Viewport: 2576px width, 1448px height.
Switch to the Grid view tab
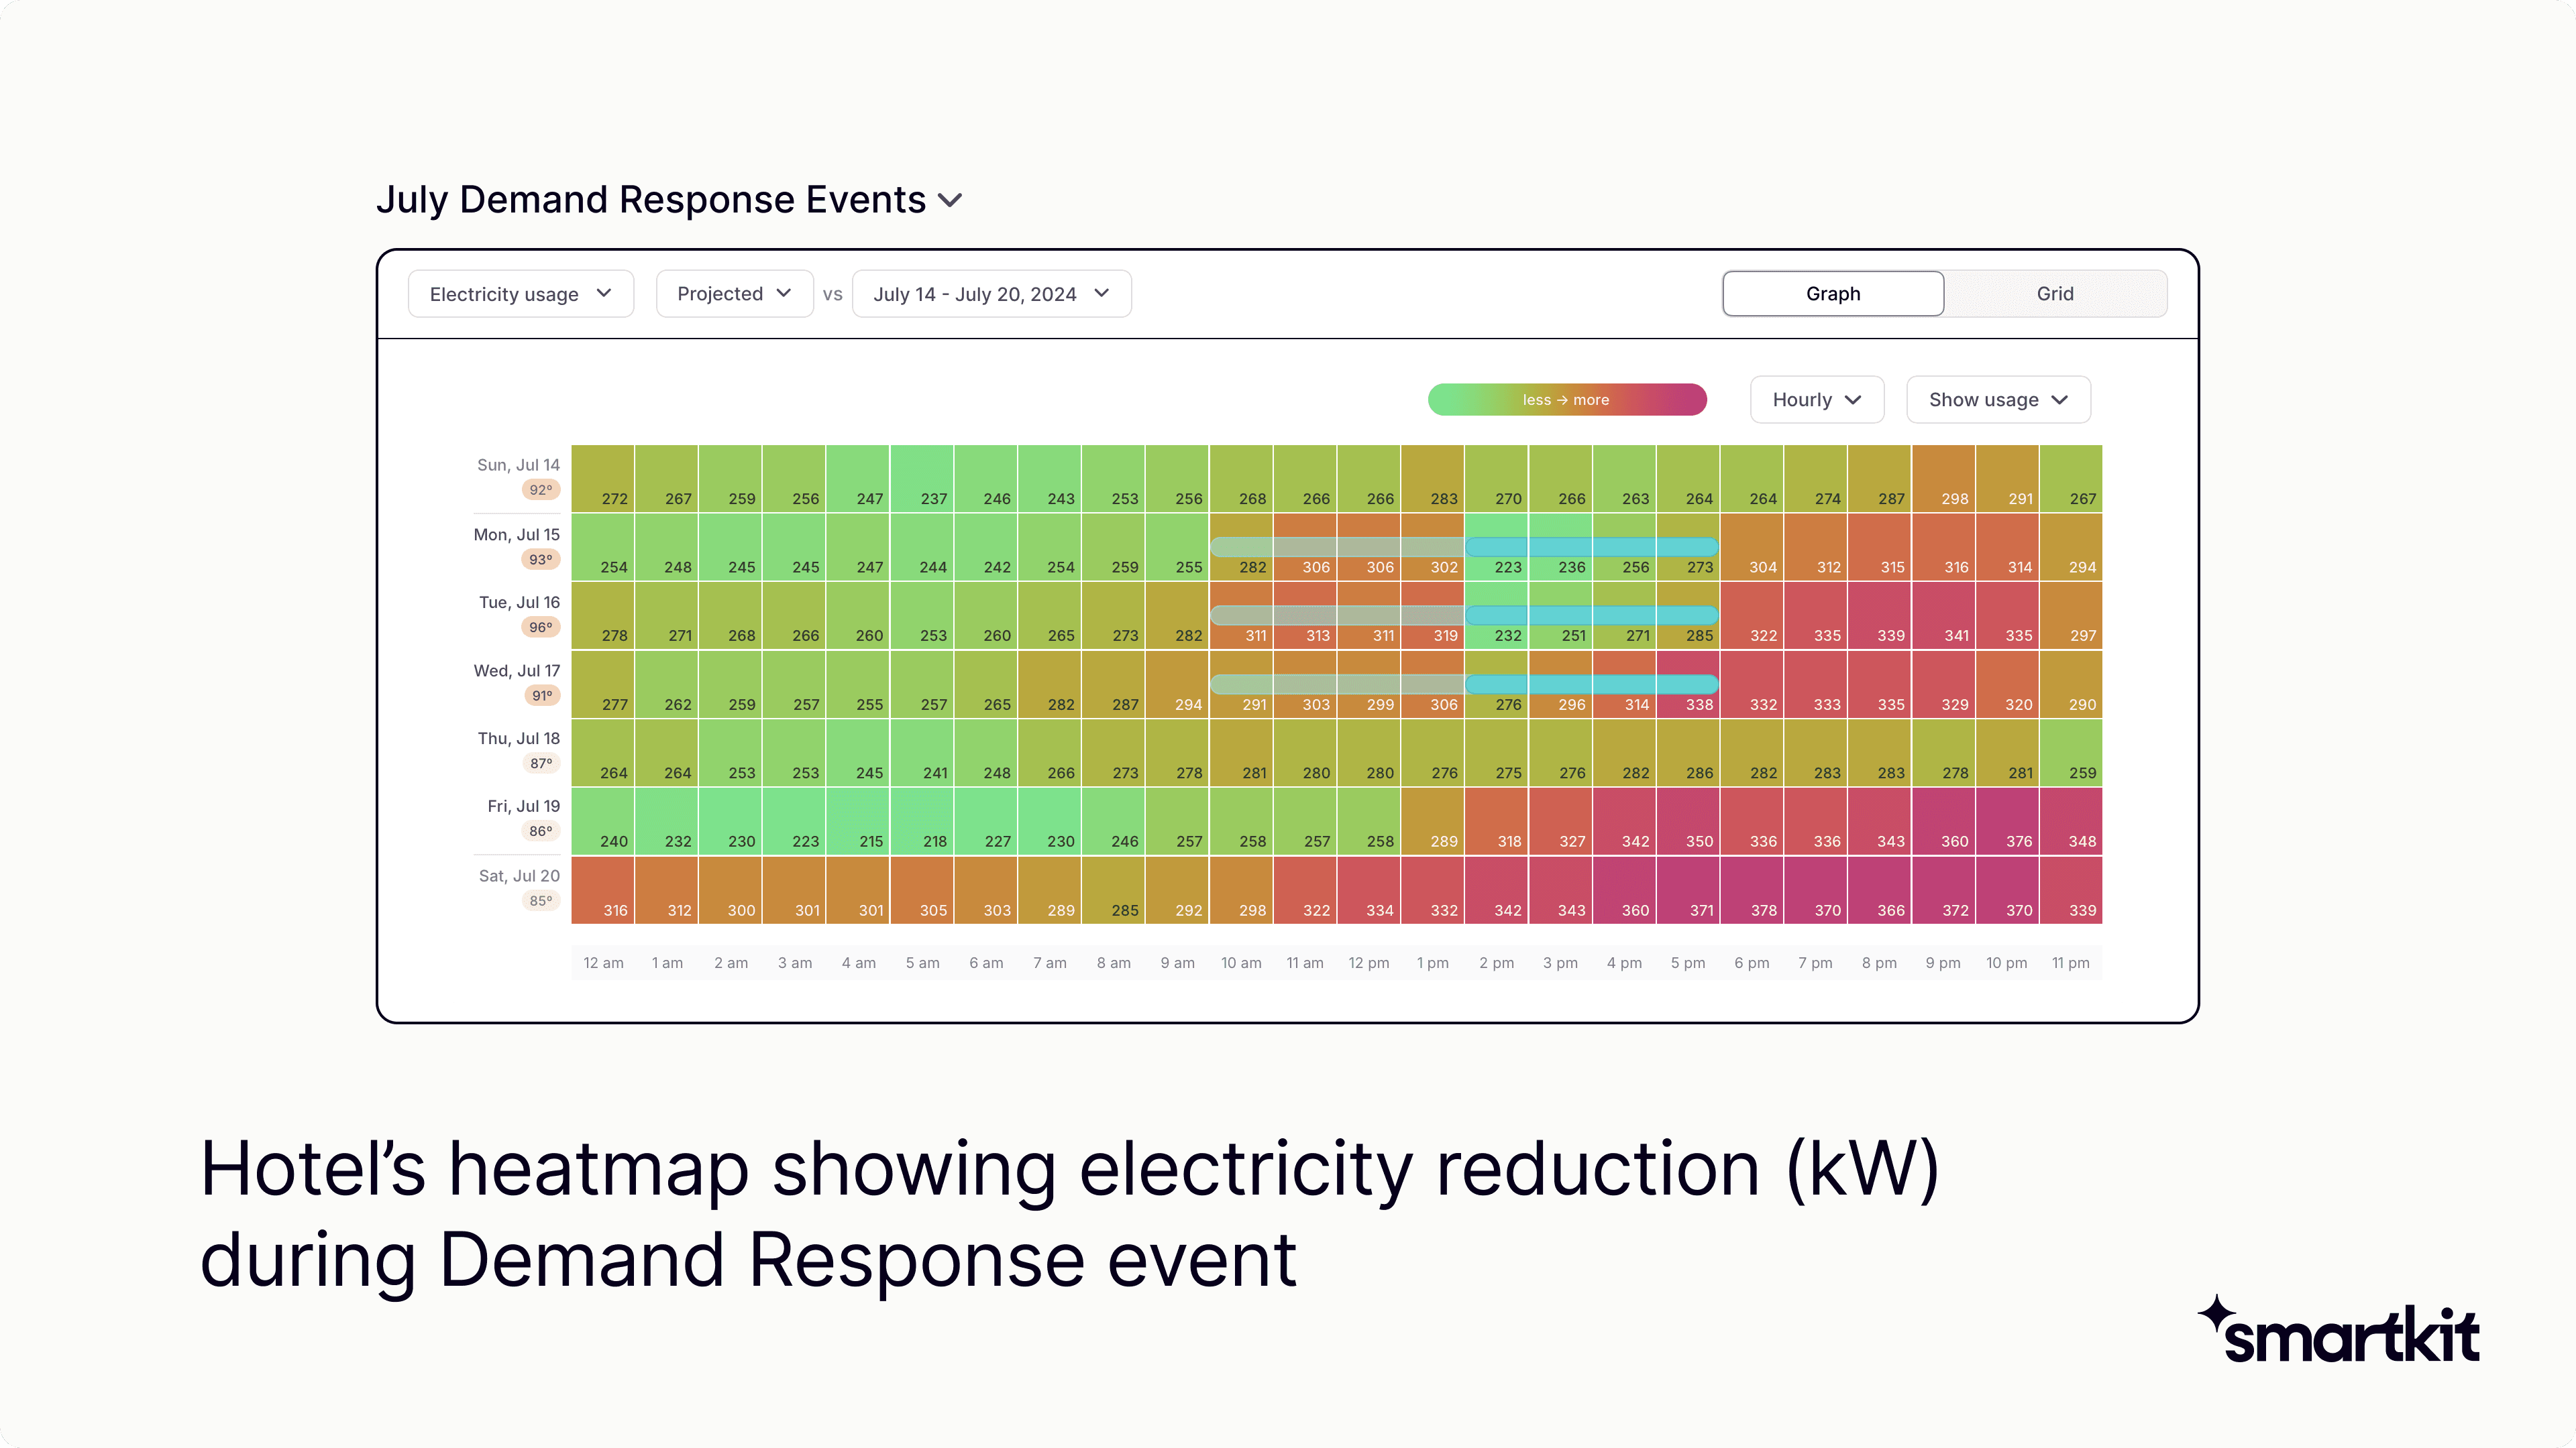pyautogui.click(x=2055, y=293)
